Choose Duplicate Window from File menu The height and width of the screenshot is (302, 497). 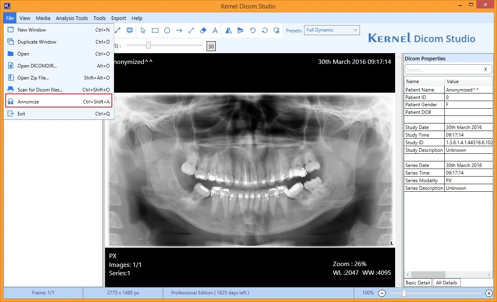59,42
